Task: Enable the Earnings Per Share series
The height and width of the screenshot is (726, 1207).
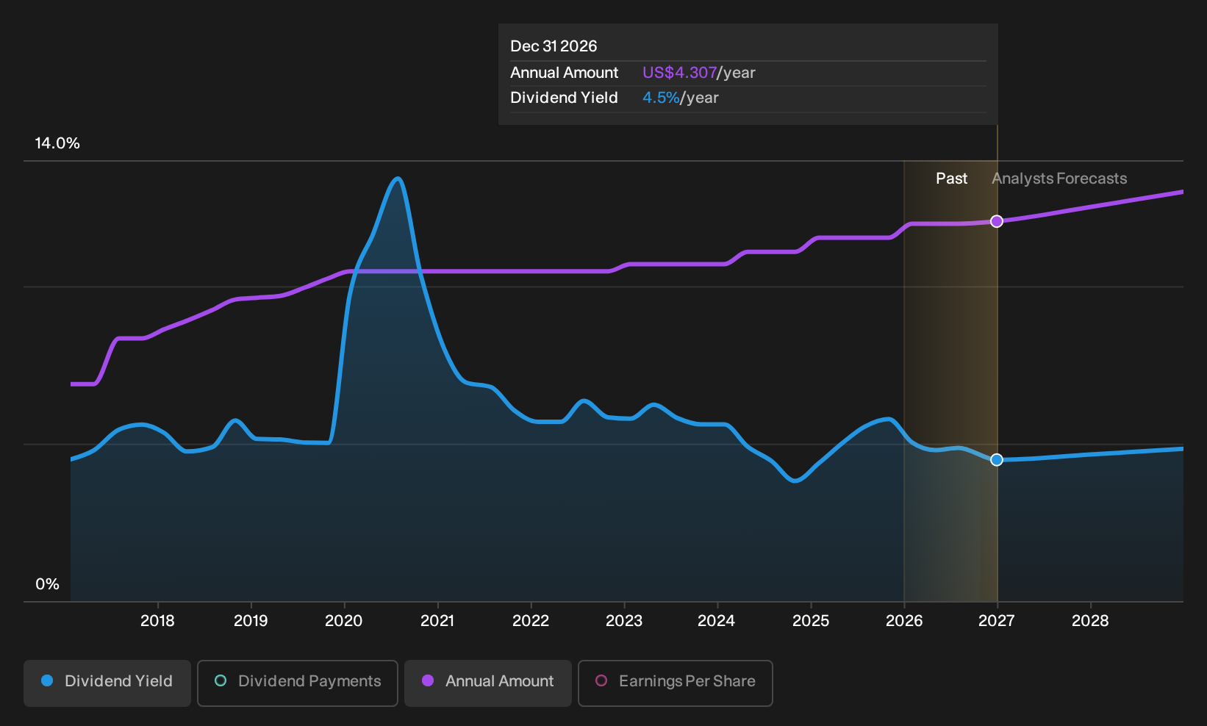Action: click(x=676, y=683)
